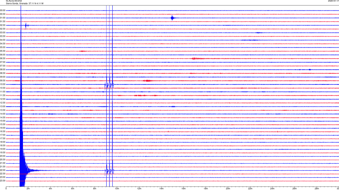Image resolution: width=339 pixels, height=190 pixels.
Task: Choose the 16:30 row label
Action: pos(2,131)
